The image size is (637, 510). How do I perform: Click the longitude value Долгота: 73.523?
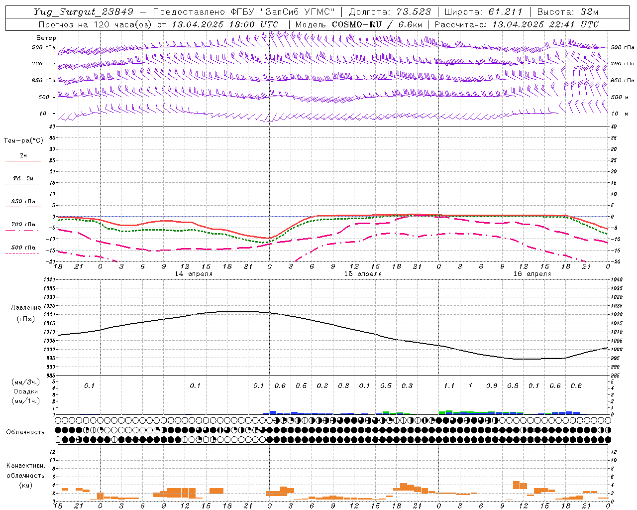390,12
